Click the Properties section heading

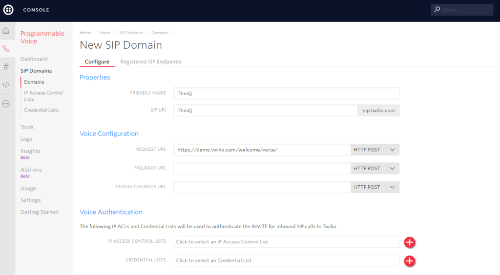tap(95, 78)
